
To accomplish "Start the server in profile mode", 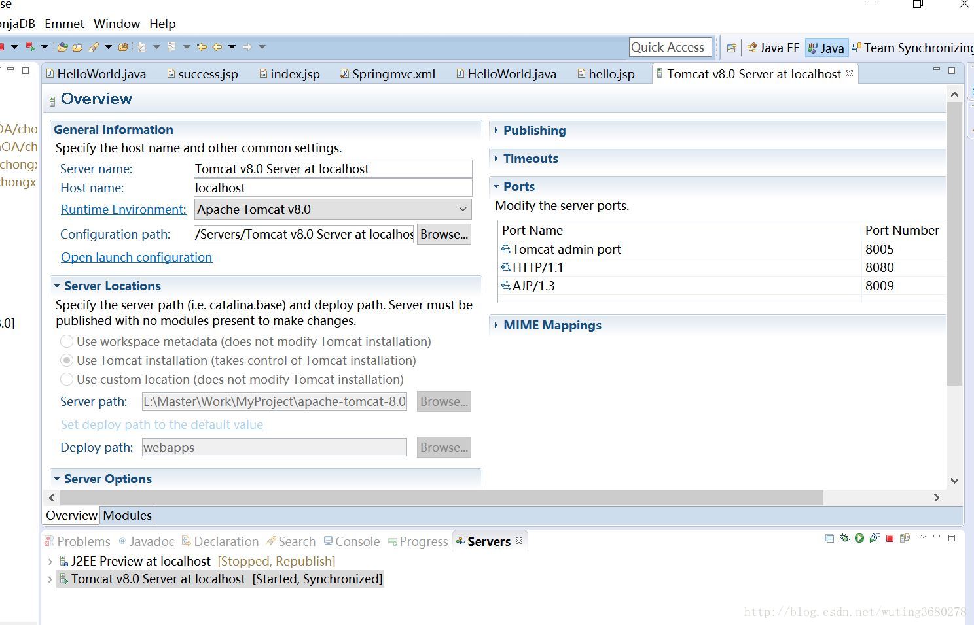I will [x=875, y=539].
